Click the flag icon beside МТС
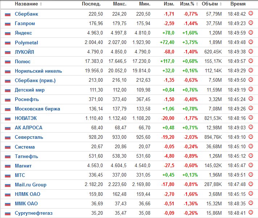 coord(8,175)
